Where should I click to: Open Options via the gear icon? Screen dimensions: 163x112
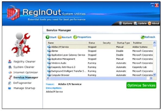click(x=120, y=23)
